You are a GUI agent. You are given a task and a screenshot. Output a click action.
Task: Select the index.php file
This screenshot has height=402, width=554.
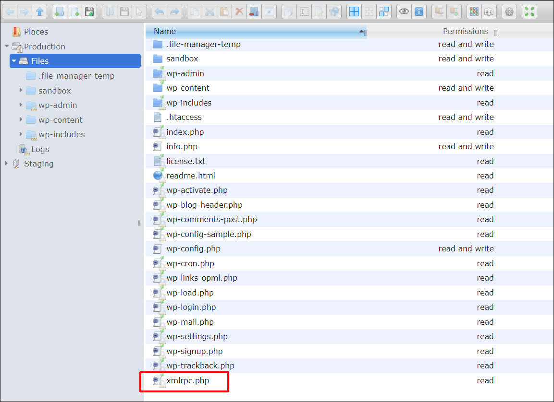349,132
